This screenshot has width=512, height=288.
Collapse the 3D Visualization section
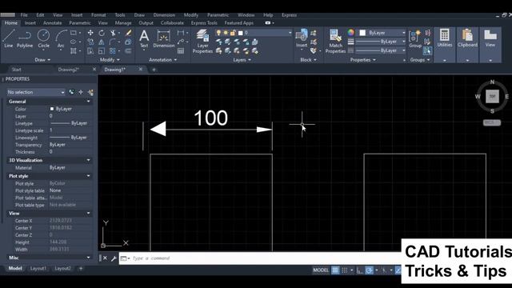coord(88,160)
